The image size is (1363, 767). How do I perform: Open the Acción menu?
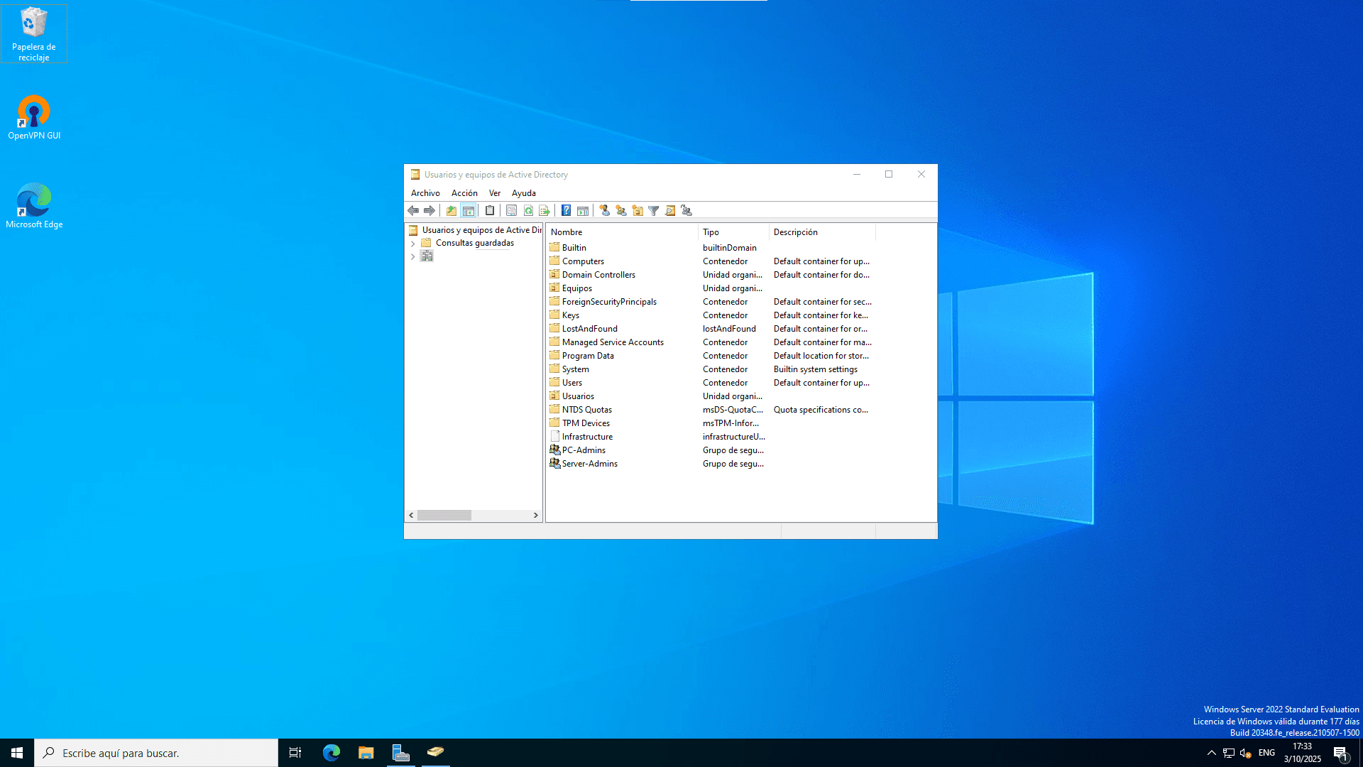coord(464,192)
